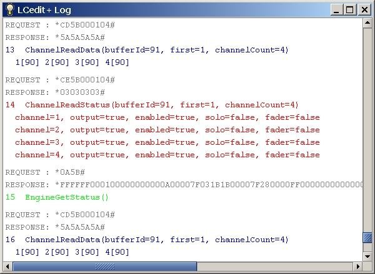
Task: Close the LCedit+ Log window
Action: click(x=364, y=10)
